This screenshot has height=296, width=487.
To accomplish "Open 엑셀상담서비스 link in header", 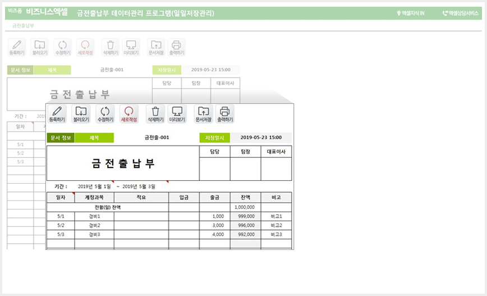I will click(x=461, y=13).
